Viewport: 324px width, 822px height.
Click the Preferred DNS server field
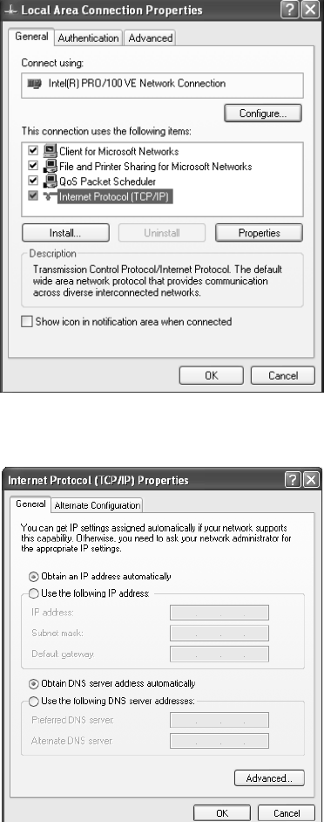(219, 720)
